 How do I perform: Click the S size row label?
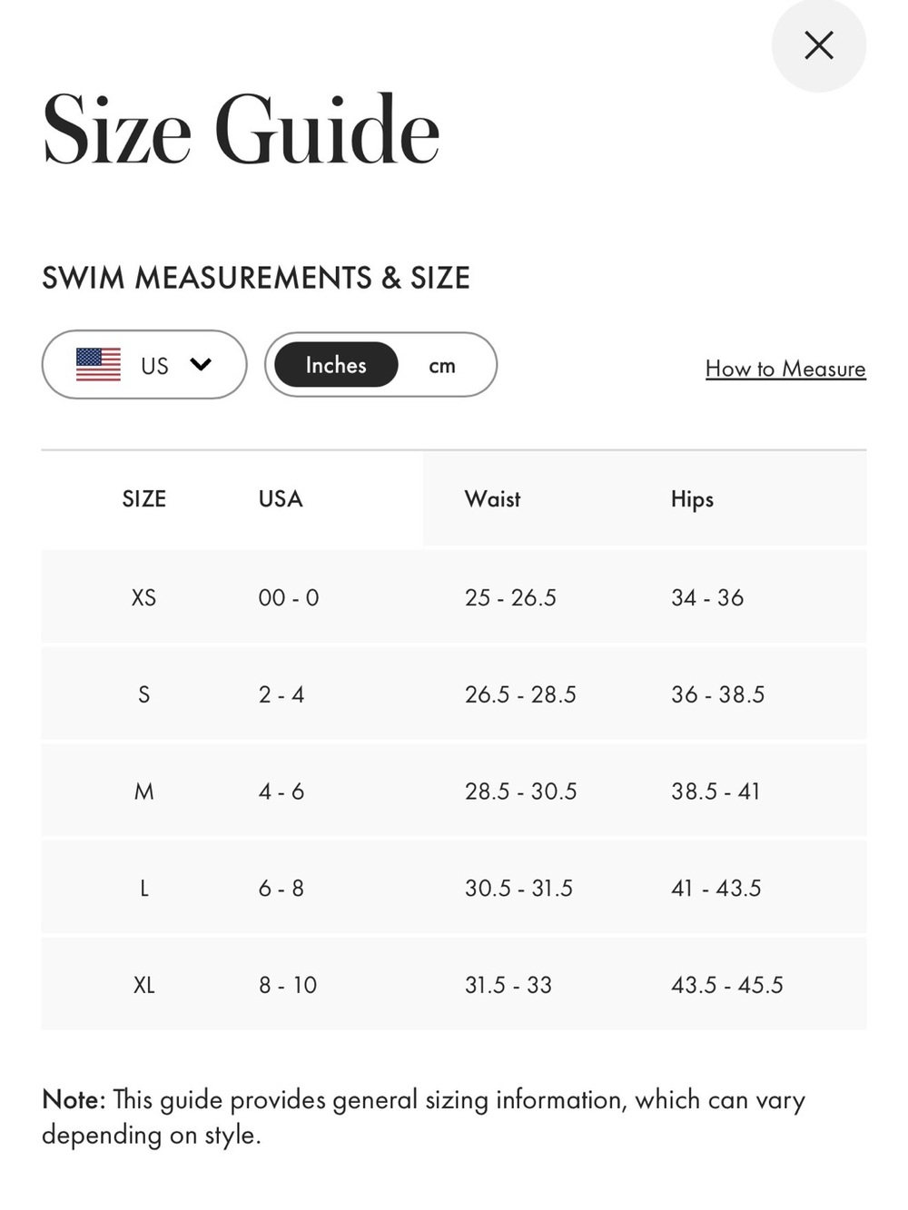[x=143, y=695]
